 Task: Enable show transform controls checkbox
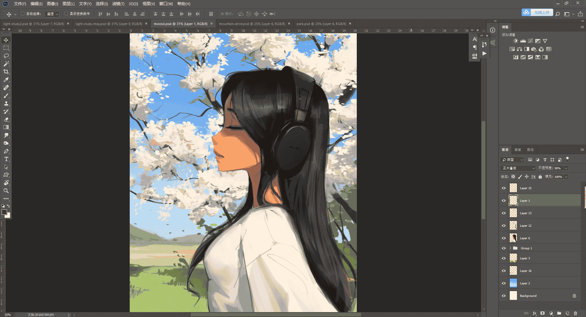[x=66, y=14]
